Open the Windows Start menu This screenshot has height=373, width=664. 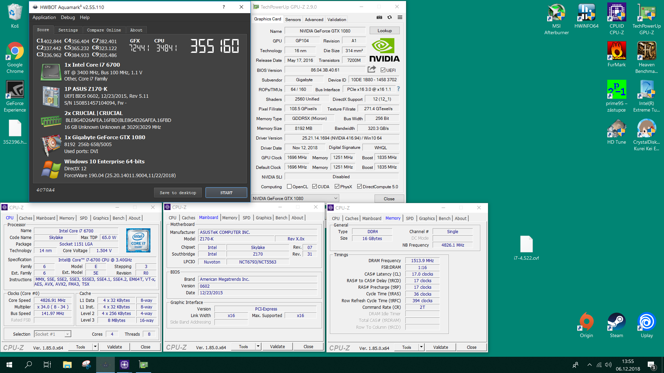point(9,365)
